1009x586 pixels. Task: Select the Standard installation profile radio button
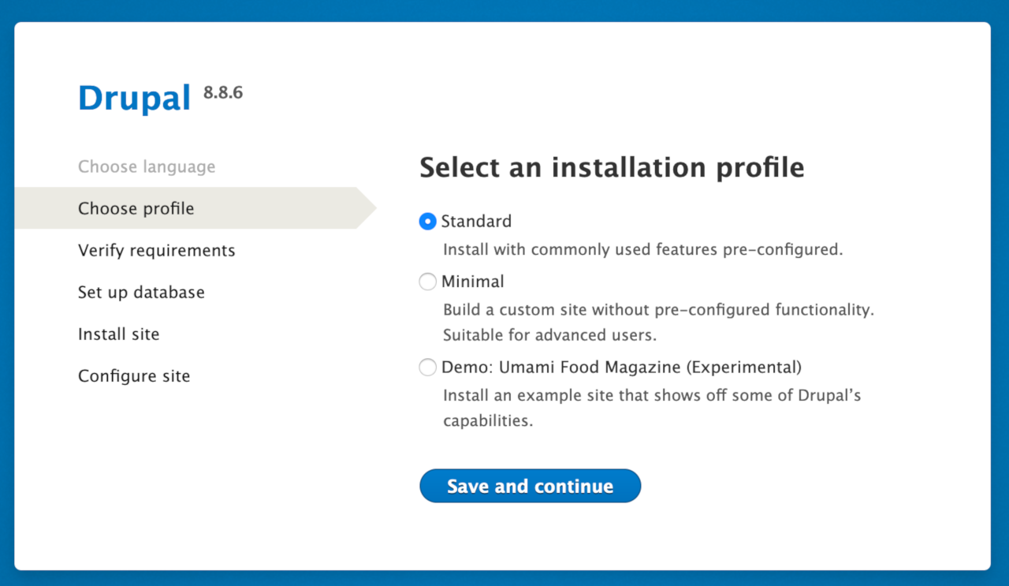(426, 222)
